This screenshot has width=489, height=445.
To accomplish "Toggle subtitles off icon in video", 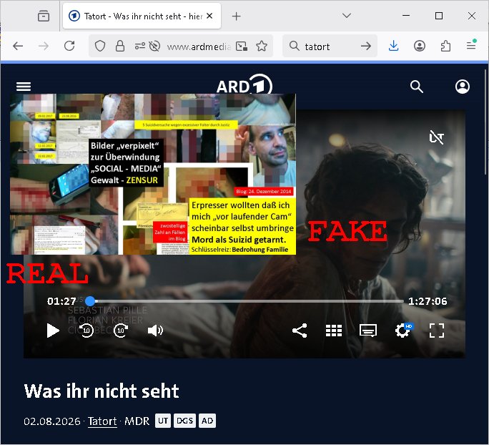I will tap(437, 137).
